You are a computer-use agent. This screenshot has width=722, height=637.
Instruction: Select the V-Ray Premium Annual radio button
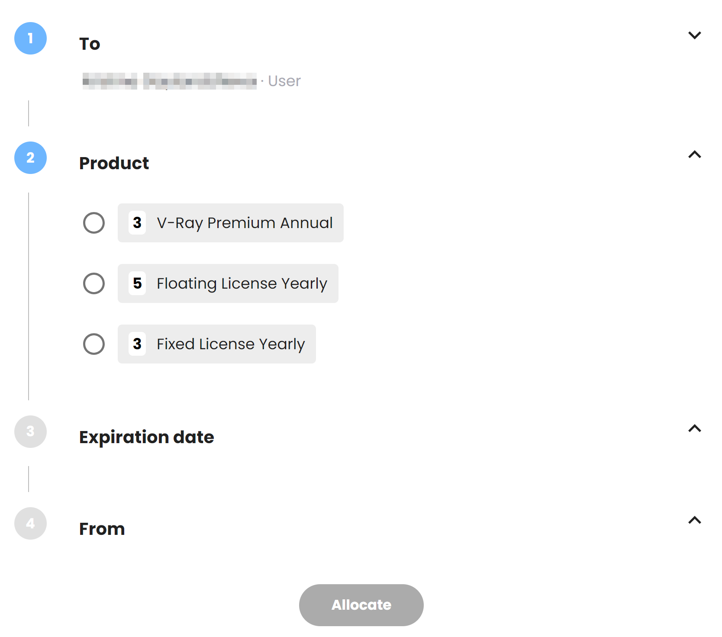pos(94,223)
